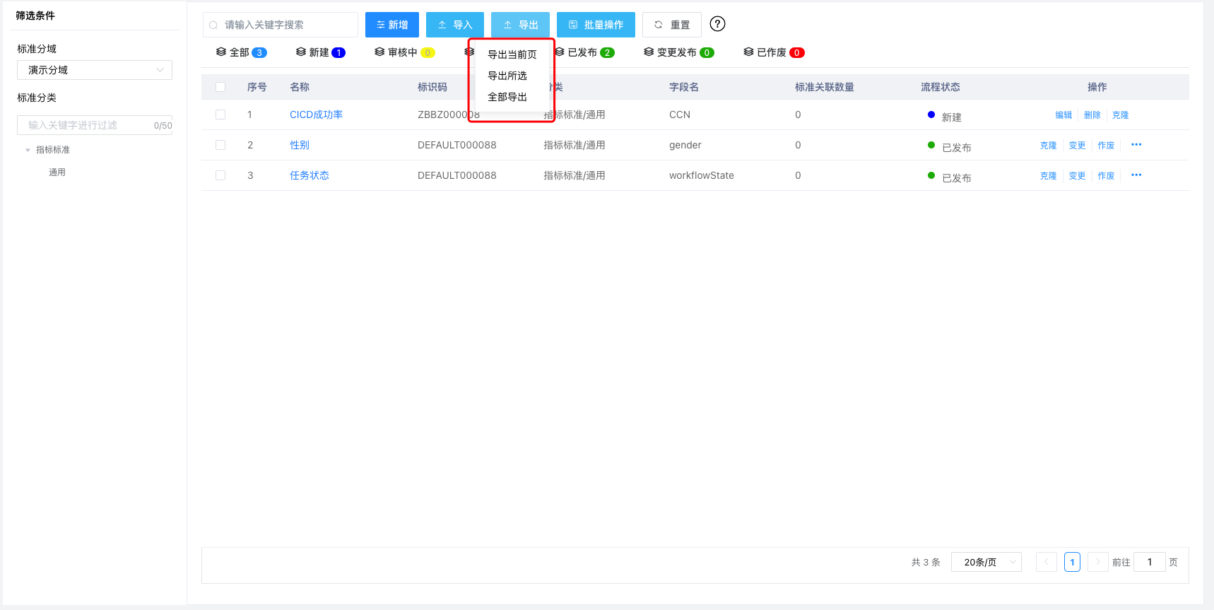Click 变更 for 任务状态 row

[1077, 176]
